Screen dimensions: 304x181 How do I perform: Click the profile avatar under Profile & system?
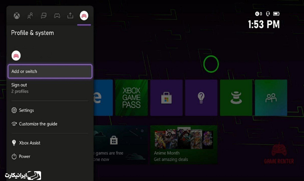[x=16, y=55]
